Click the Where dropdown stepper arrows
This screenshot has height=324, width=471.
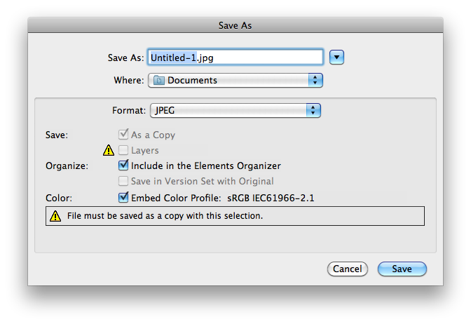(315, 80)
